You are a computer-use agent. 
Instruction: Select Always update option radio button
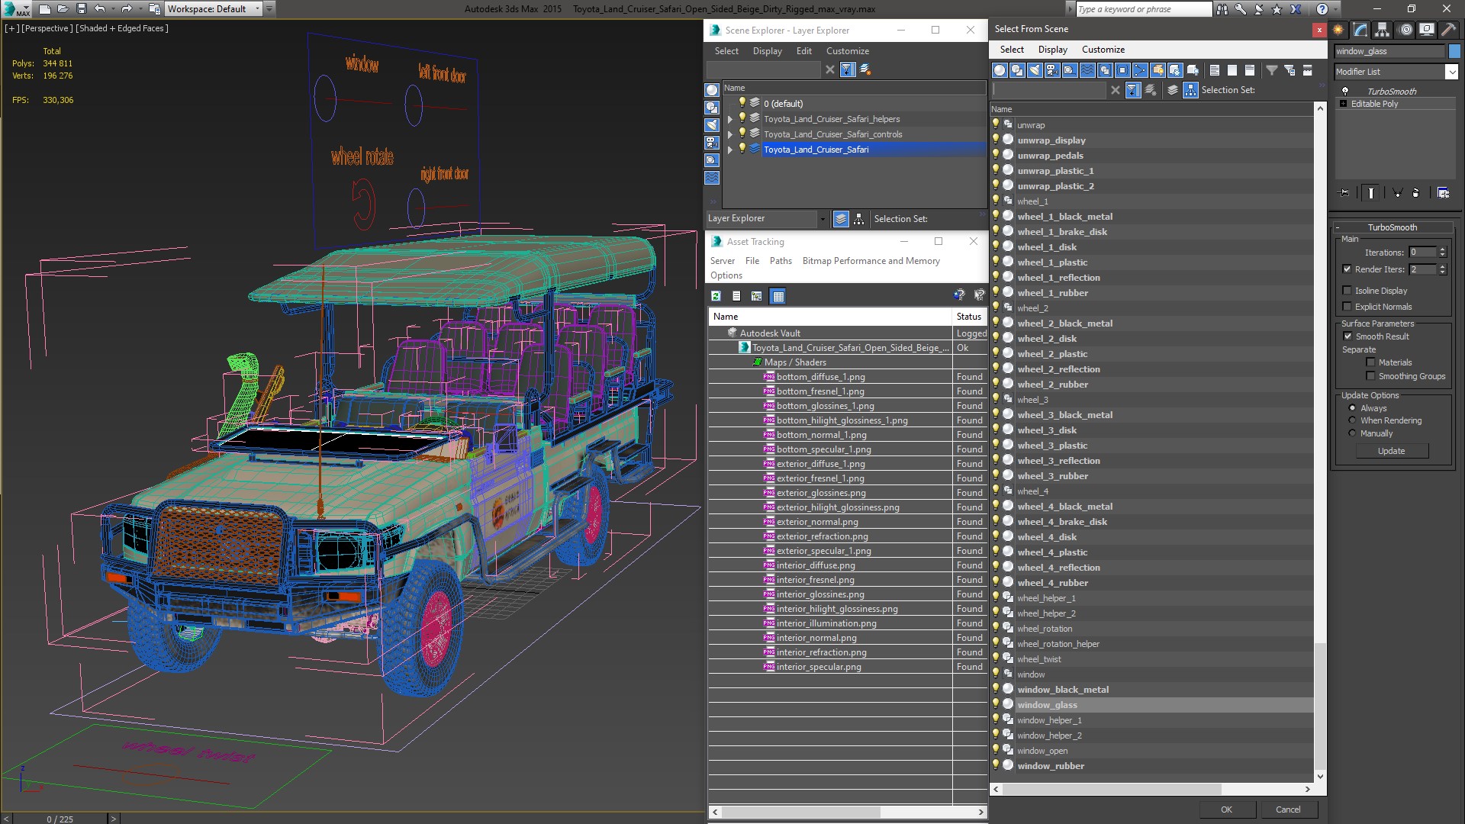1352,408
